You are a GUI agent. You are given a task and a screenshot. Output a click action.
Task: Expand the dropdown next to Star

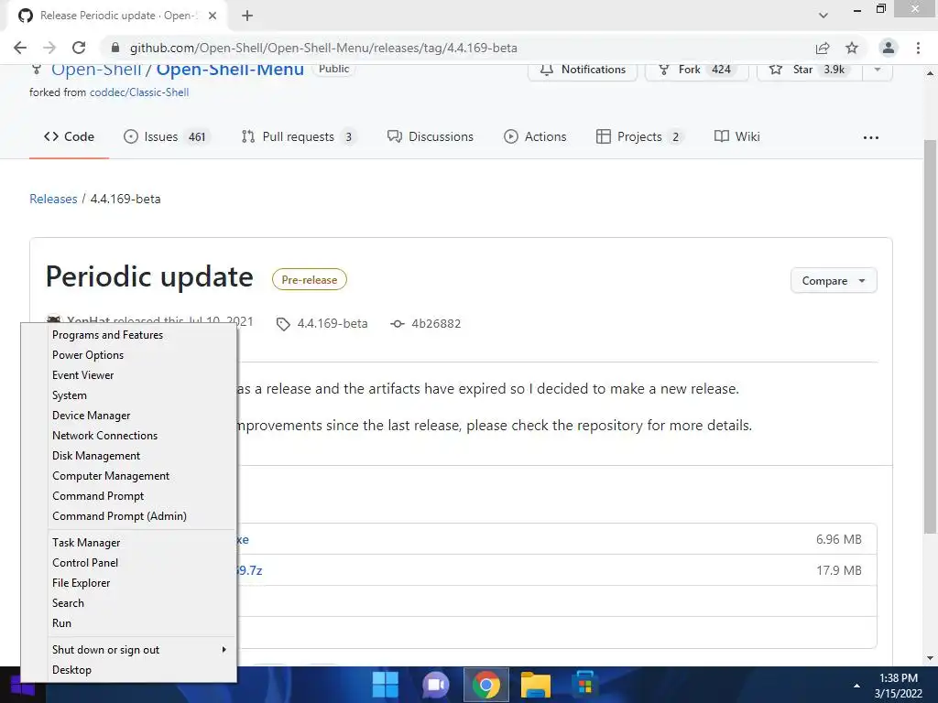tap(877, 70)
